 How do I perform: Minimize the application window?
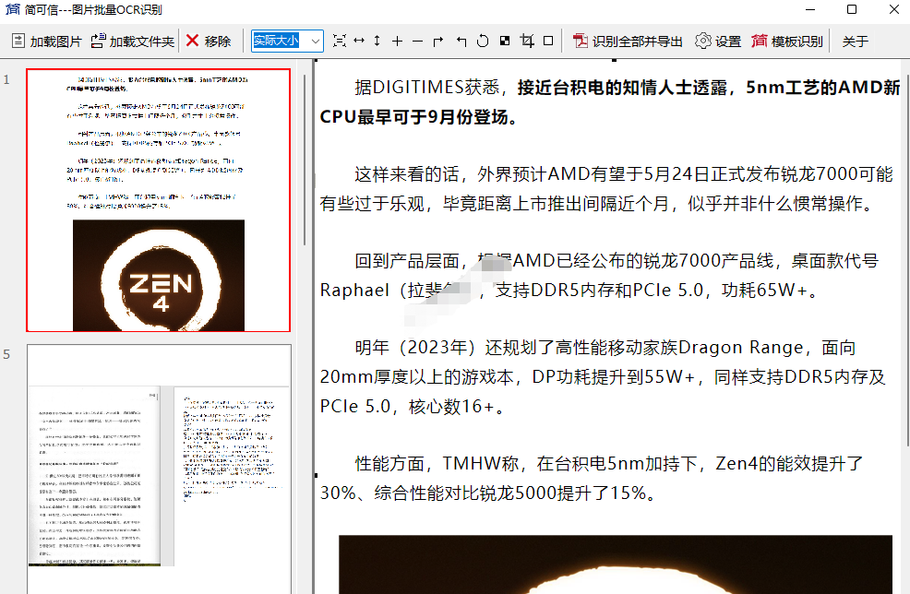810,9
